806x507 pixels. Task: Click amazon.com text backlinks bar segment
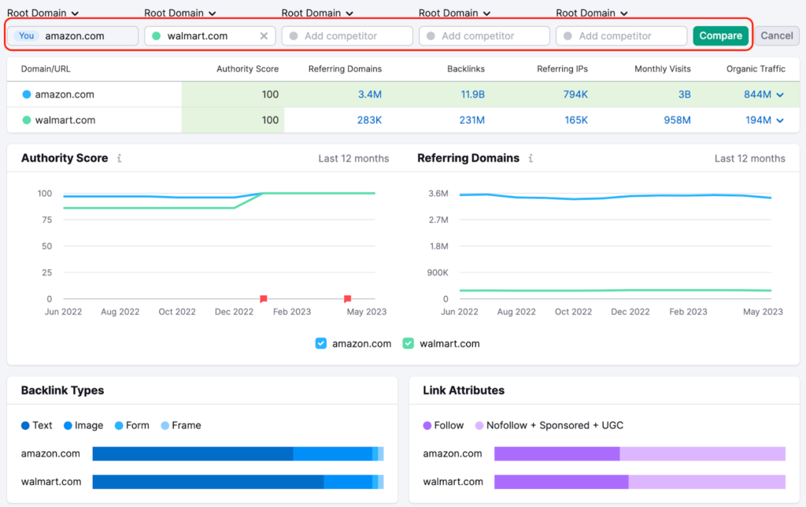coord(193,453)
